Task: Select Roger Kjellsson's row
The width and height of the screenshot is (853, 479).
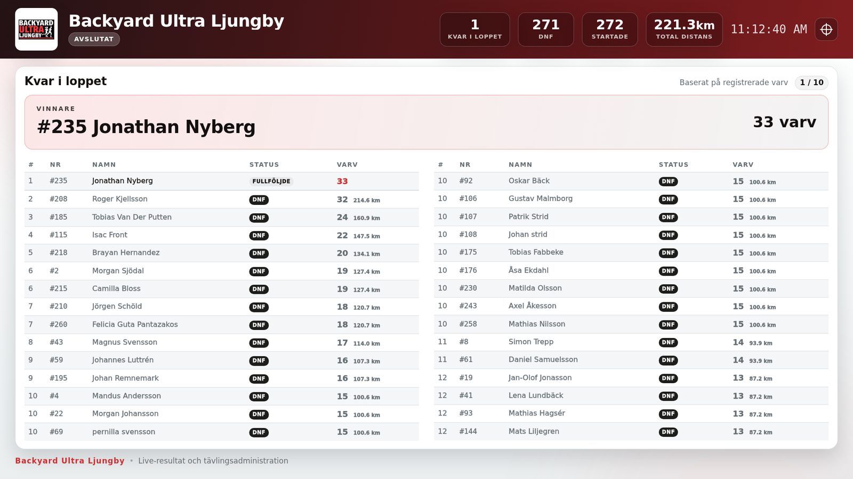Action: [x=222, y=199]
